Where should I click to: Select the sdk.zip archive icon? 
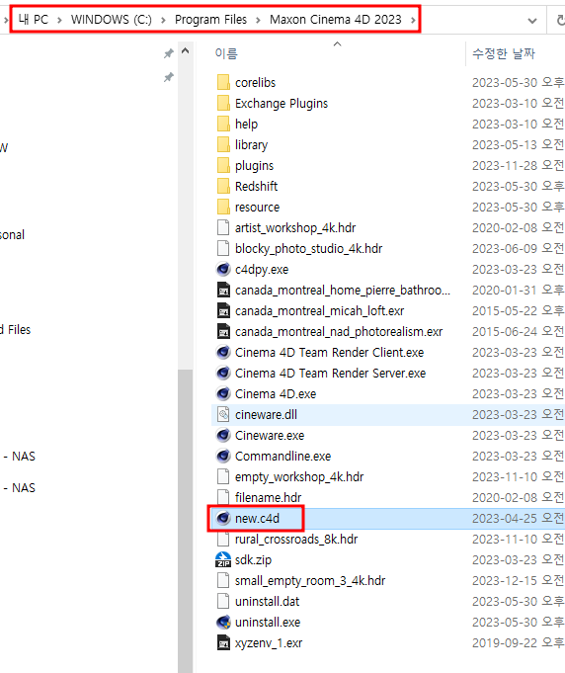223,559
